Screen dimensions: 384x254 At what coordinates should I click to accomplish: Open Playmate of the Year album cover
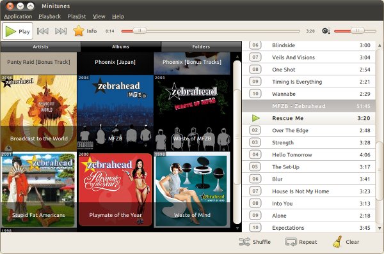coord(115,190)
